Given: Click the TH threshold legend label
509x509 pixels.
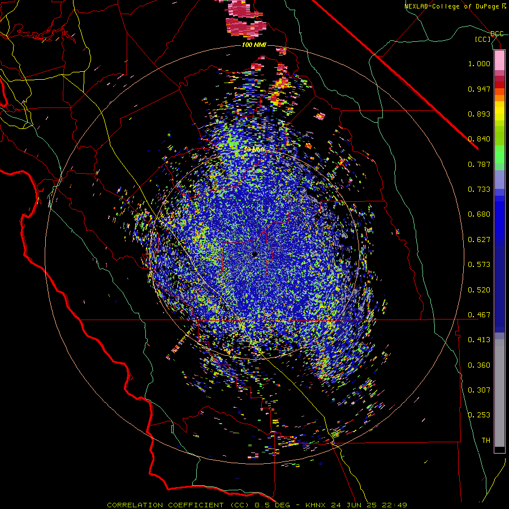Looking at the screenshot, I should 486,441.
